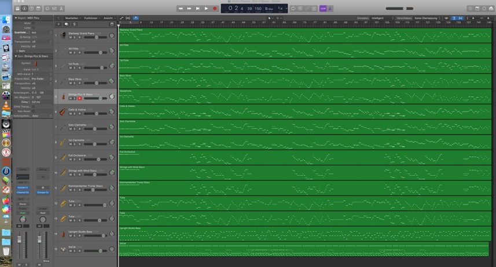The width and height of the screenshot is (496, 267).
Task: Click the SoCal drum kit track icon
Action: coord(63,249)
